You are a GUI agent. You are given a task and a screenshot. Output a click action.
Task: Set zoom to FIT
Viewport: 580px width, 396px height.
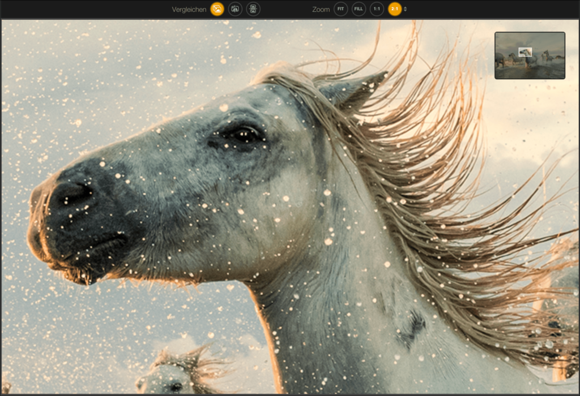pyautogui.click(x=340, y=9)
